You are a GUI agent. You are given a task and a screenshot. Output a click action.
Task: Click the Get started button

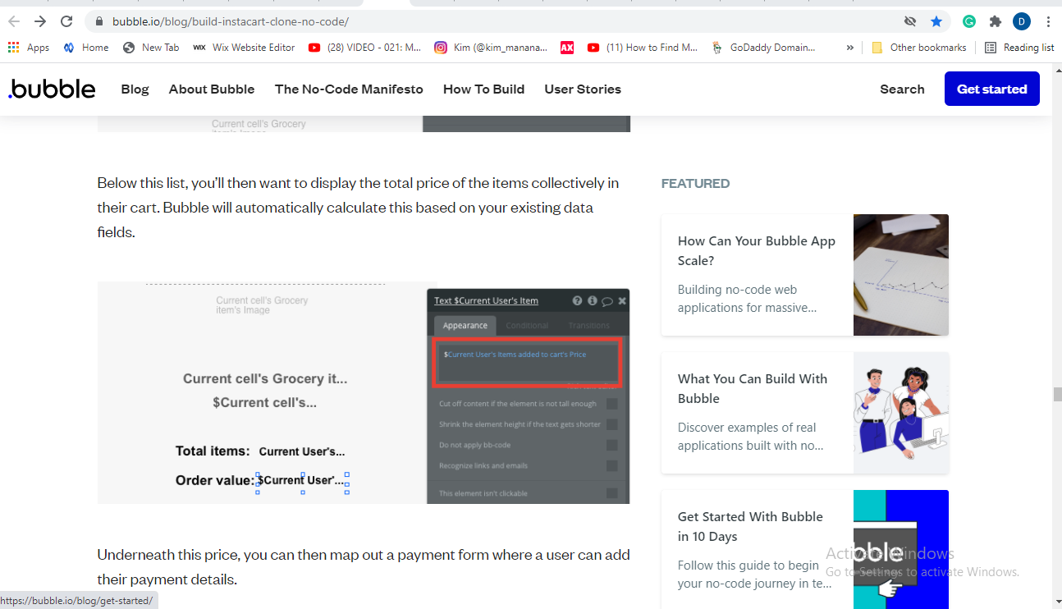(x=991, y=89)
